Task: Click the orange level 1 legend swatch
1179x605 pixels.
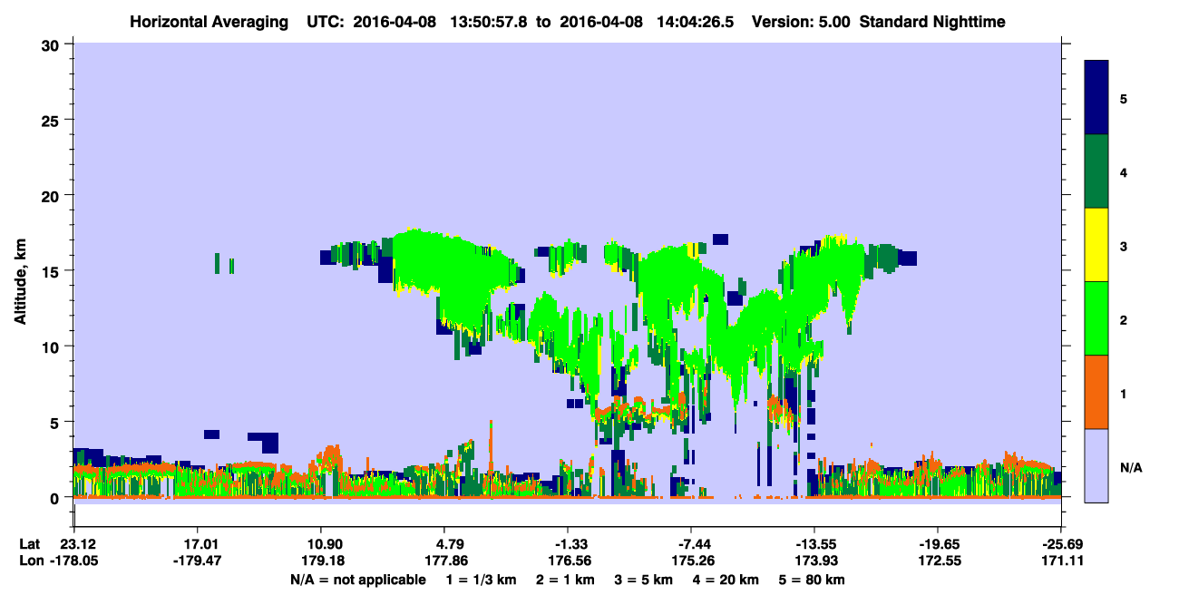Action: (1096, 392)
